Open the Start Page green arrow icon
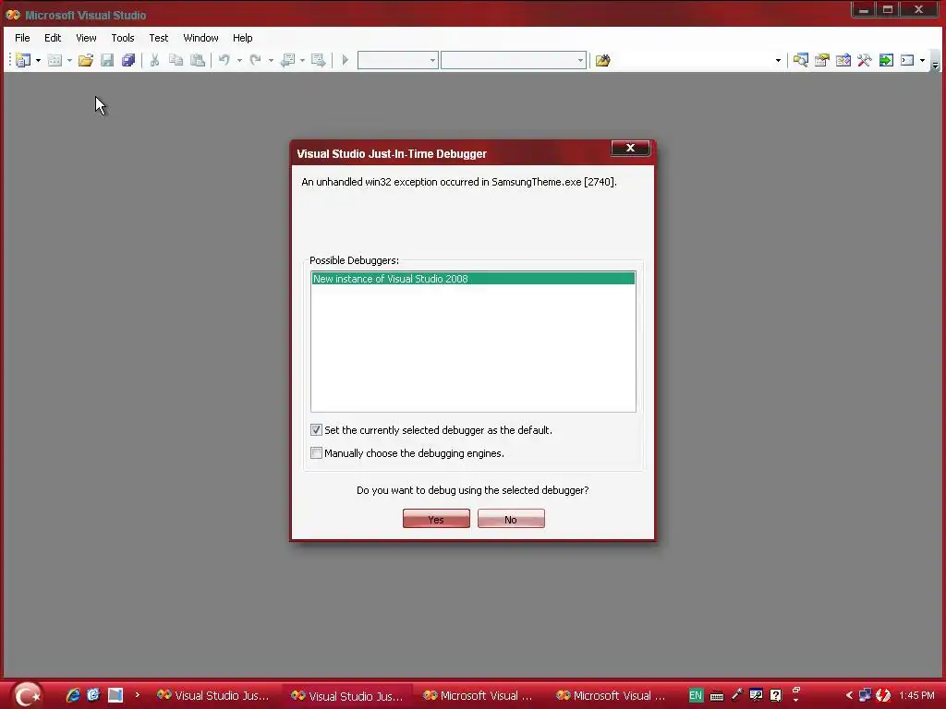The width and height of the screenshot is (946, 709). [x=886, y=60]
